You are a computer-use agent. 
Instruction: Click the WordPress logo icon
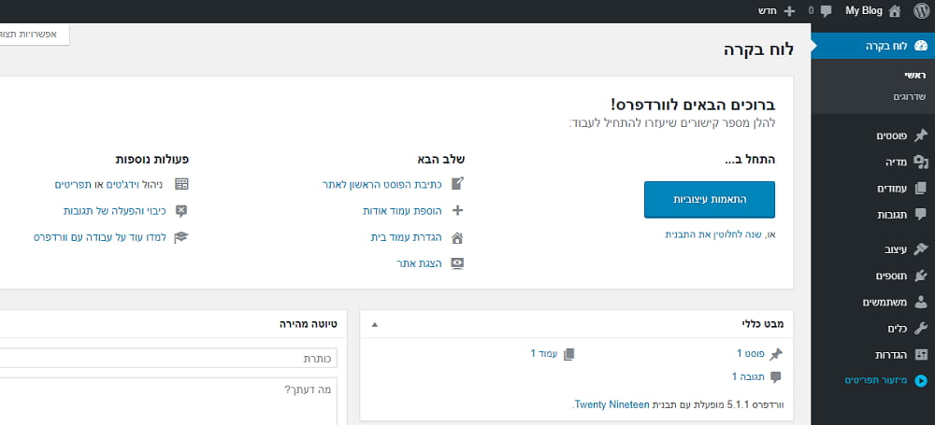pyautogui.click(x=921, y=10)
